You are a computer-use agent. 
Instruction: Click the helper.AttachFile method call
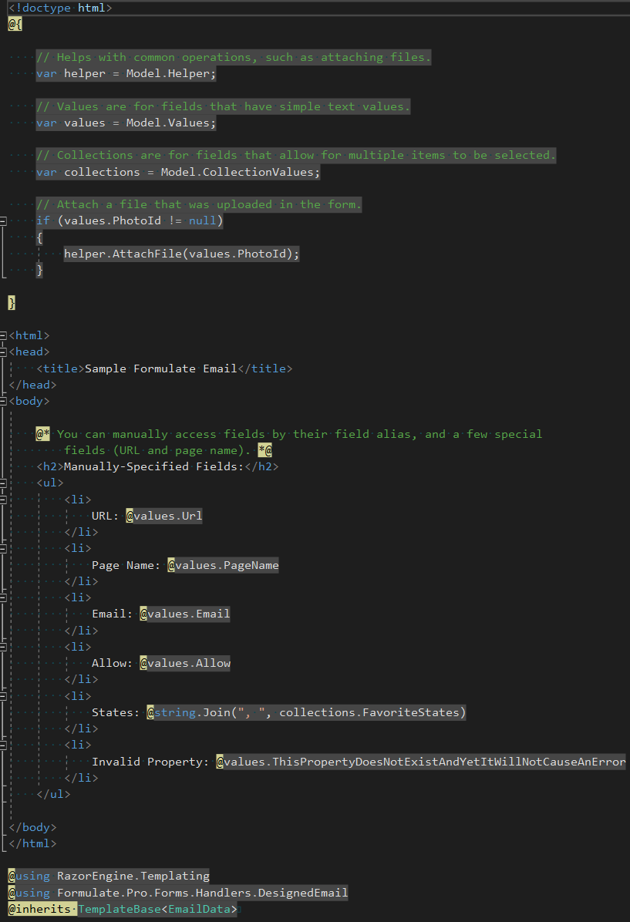coord(181,253)
